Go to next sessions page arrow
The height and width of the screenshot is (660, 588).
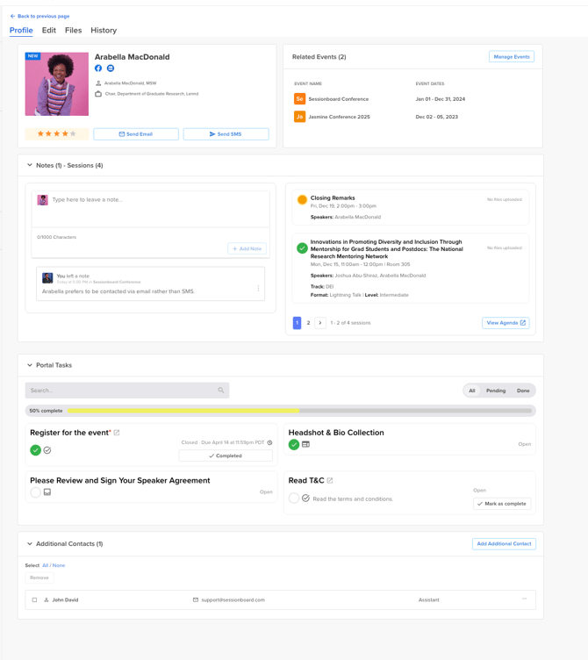click(x=320, y=323)
